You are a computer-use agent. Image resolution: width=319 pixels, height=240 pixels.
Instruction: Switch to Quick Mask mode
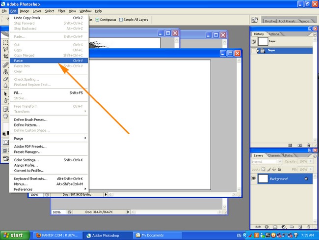click(x=5, y=142)
